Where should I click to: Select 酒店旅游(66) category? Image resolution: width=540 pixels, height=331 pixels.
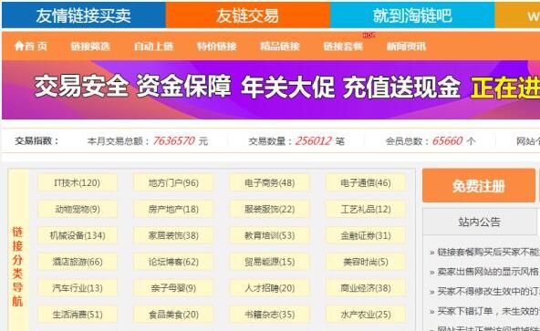pyautogui.click(x=78, y=262)
